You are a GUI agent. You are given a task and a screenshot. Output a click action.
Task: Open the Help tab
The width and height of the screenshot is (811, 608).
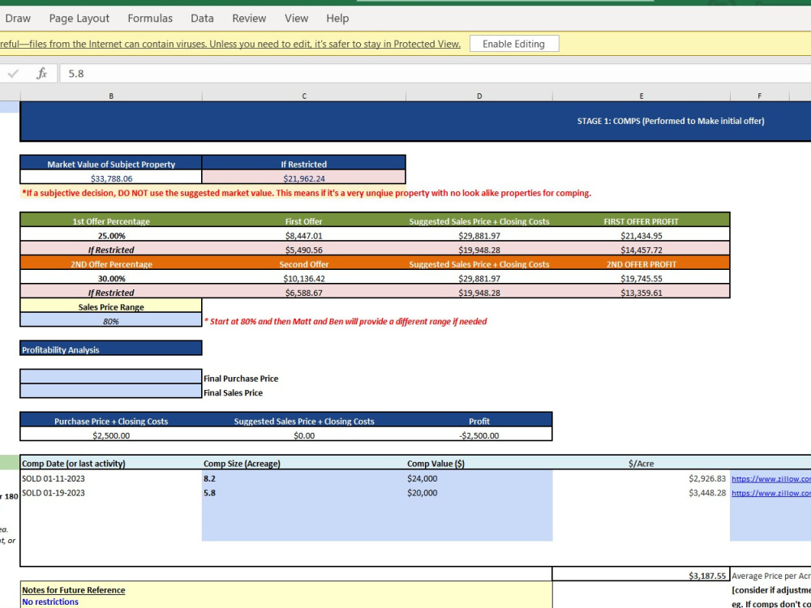(337, 18)
